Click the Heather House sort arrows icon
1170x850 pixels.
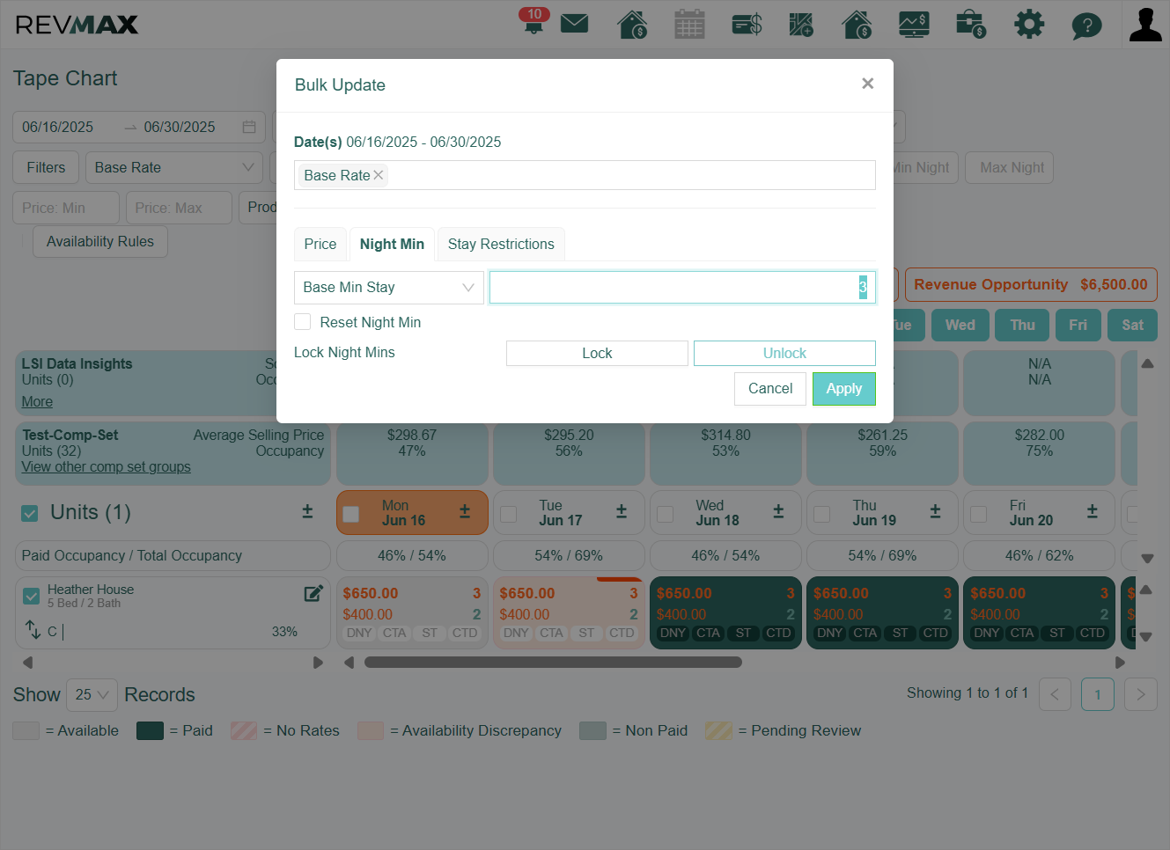[x=33, y=630]
